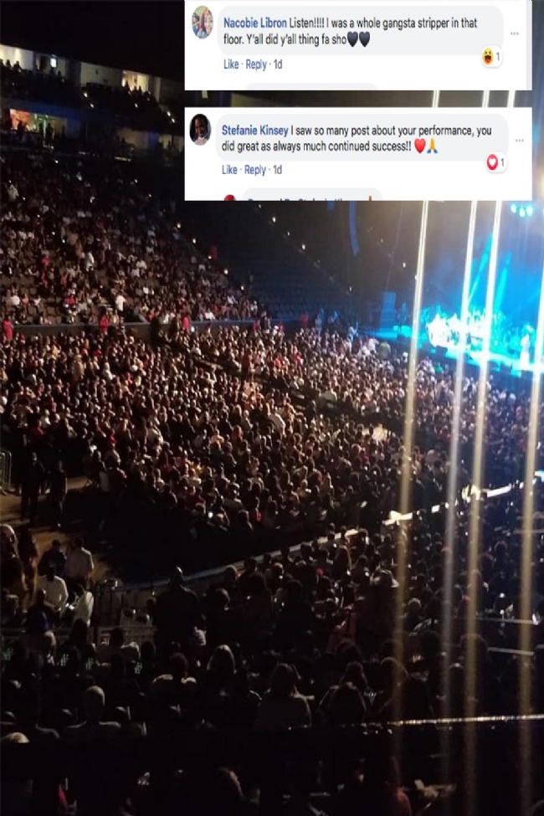
Task: Open Stefanie Kinsey's profile picture
Action: pyautogui.click(x=200, y=129)
